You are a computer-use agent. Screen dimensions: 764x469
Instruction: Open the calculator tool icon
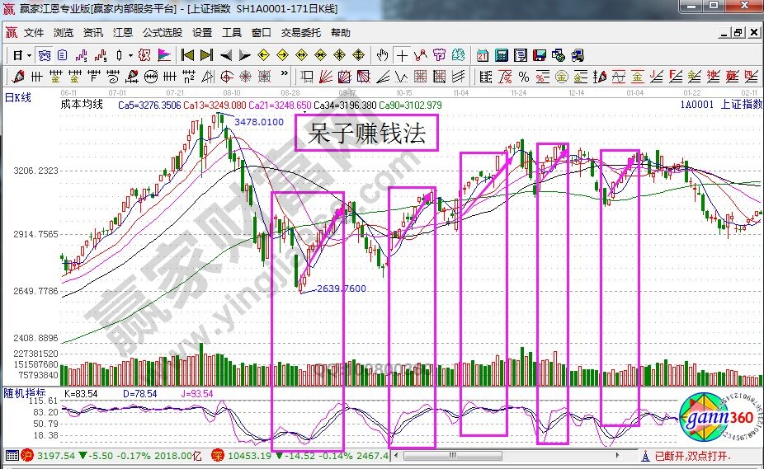[501, 55]
